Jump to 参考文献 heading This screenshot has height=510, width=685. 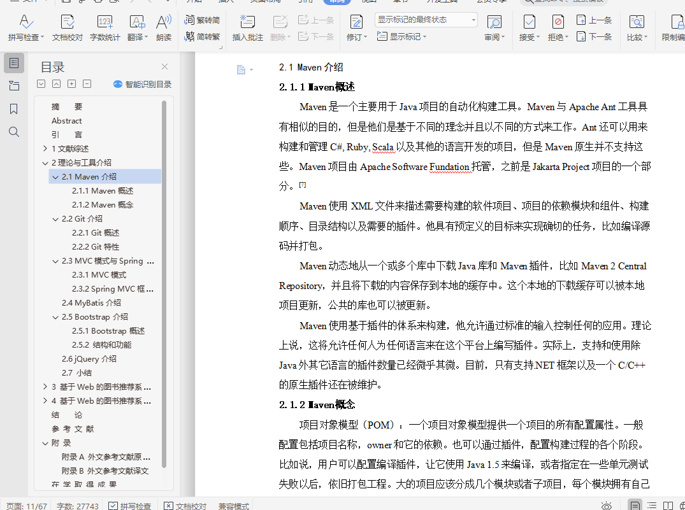(73, 429)
